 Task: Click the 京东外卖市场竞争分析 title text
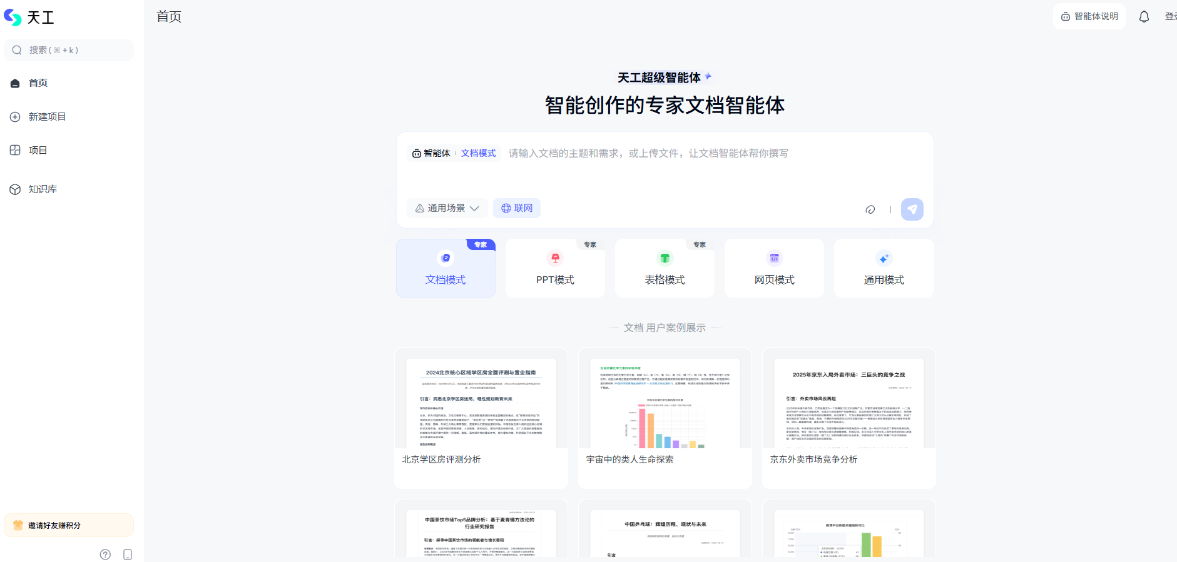coord(813,459)
